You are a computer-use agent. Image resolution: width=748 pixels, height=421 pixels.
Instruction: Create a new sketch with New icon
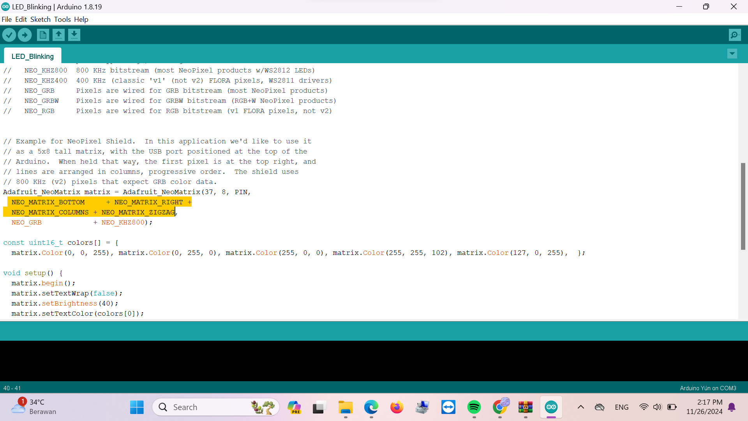pos(43,35)
